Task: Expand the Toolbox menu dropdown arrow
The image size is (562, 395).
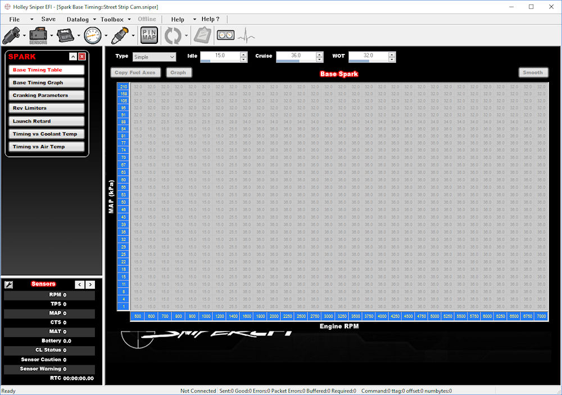Action: coord(129,19)
